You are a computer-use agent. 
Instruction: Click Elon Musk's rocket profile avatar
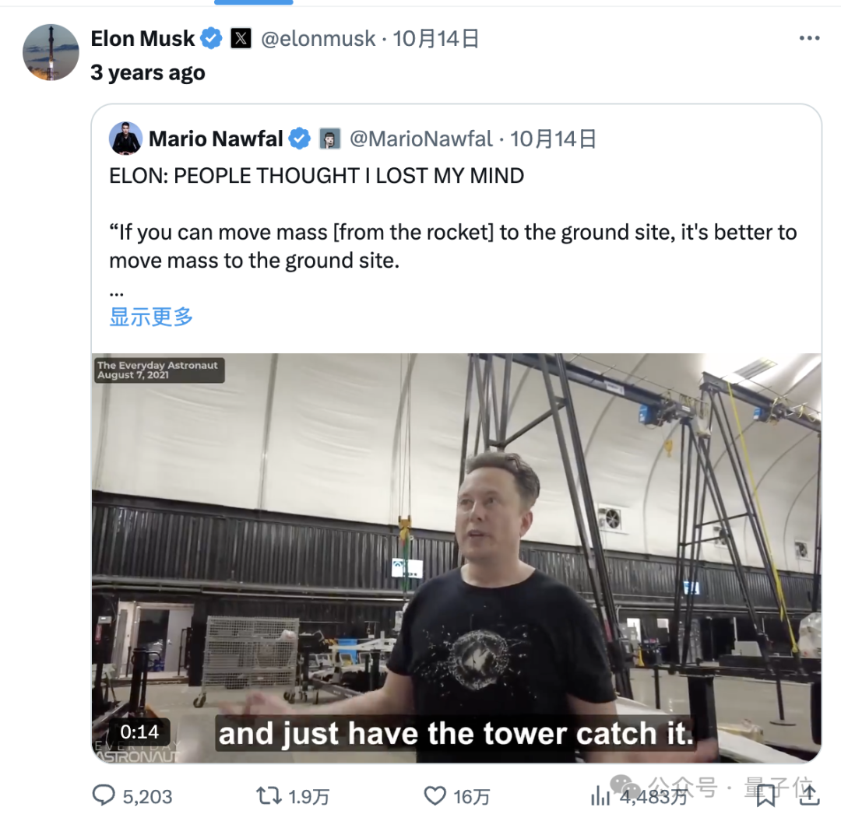[51, 52]
